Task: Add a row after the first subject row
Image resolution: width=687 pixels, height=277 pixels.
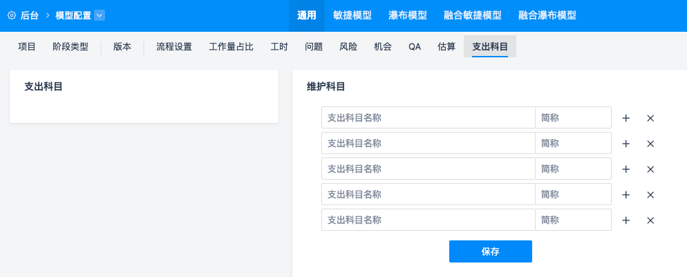Action: point(626,118)
